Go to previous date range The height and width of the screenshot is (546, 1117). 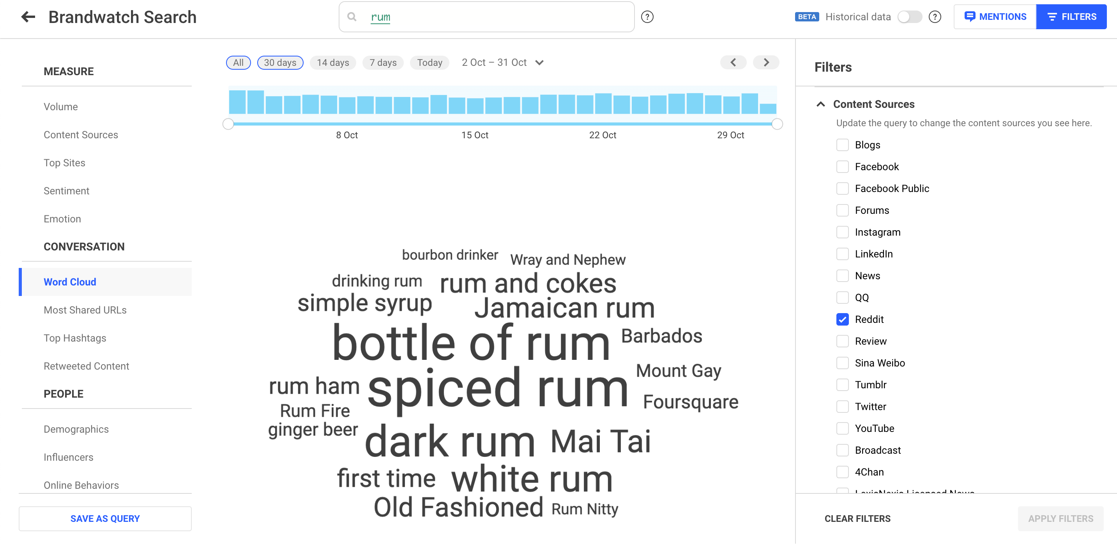pos(733,62)
